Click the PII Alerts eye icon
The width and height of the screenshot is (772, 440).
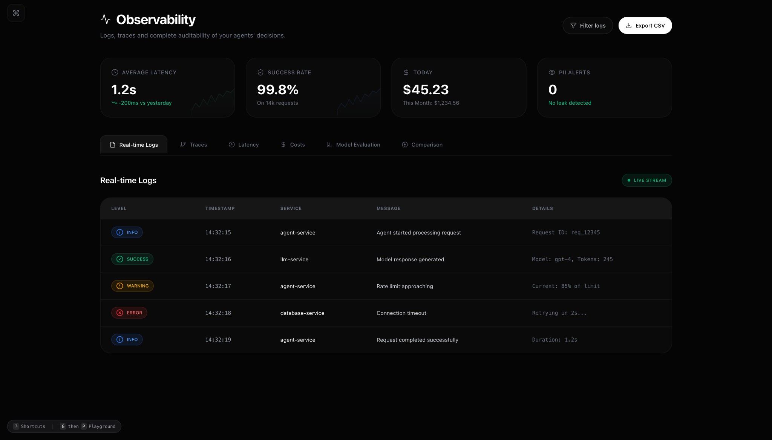coord(551,72)
